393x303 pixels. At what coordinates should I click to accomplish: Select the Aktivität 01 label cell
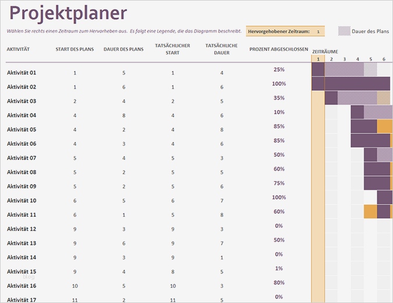[22, 73]
